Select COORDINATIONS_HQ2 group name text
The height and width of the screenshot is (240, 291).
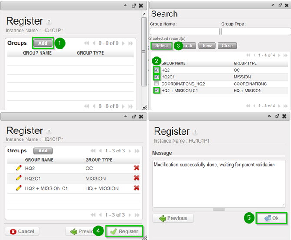[183, 84]
